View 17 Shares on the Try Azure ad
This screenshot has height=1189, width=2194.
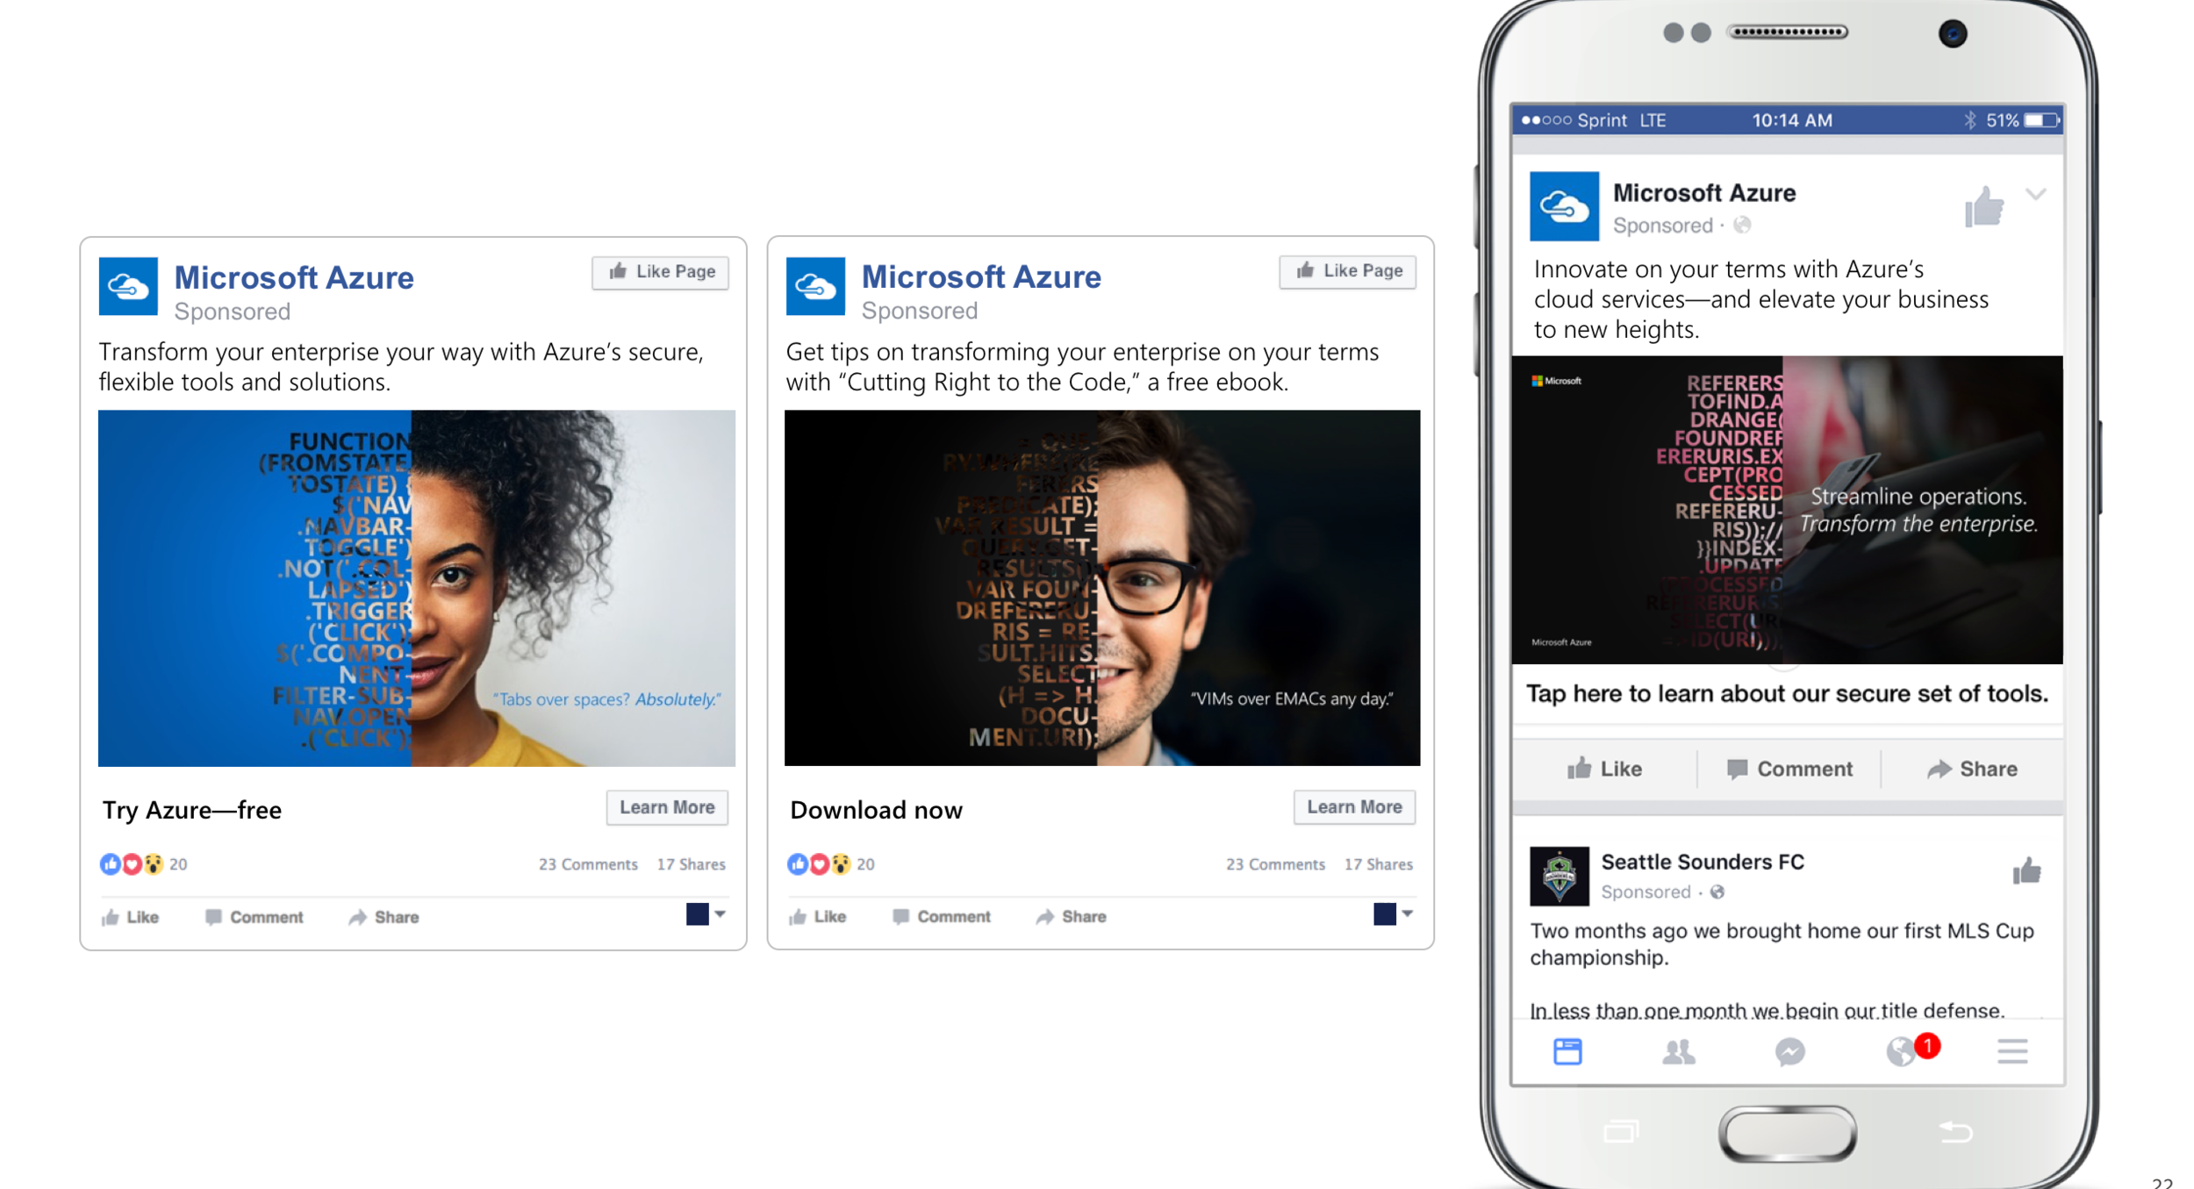coord(692,864)
